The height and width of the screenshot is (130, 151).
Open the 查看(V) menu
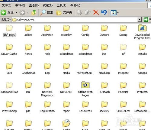pos(34,5)
